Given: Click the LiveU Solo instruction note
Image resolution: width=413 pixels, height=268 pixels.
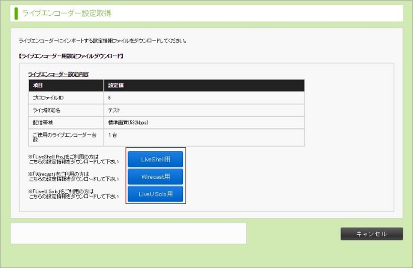Looking at the screenshot, I should [73, 194].
